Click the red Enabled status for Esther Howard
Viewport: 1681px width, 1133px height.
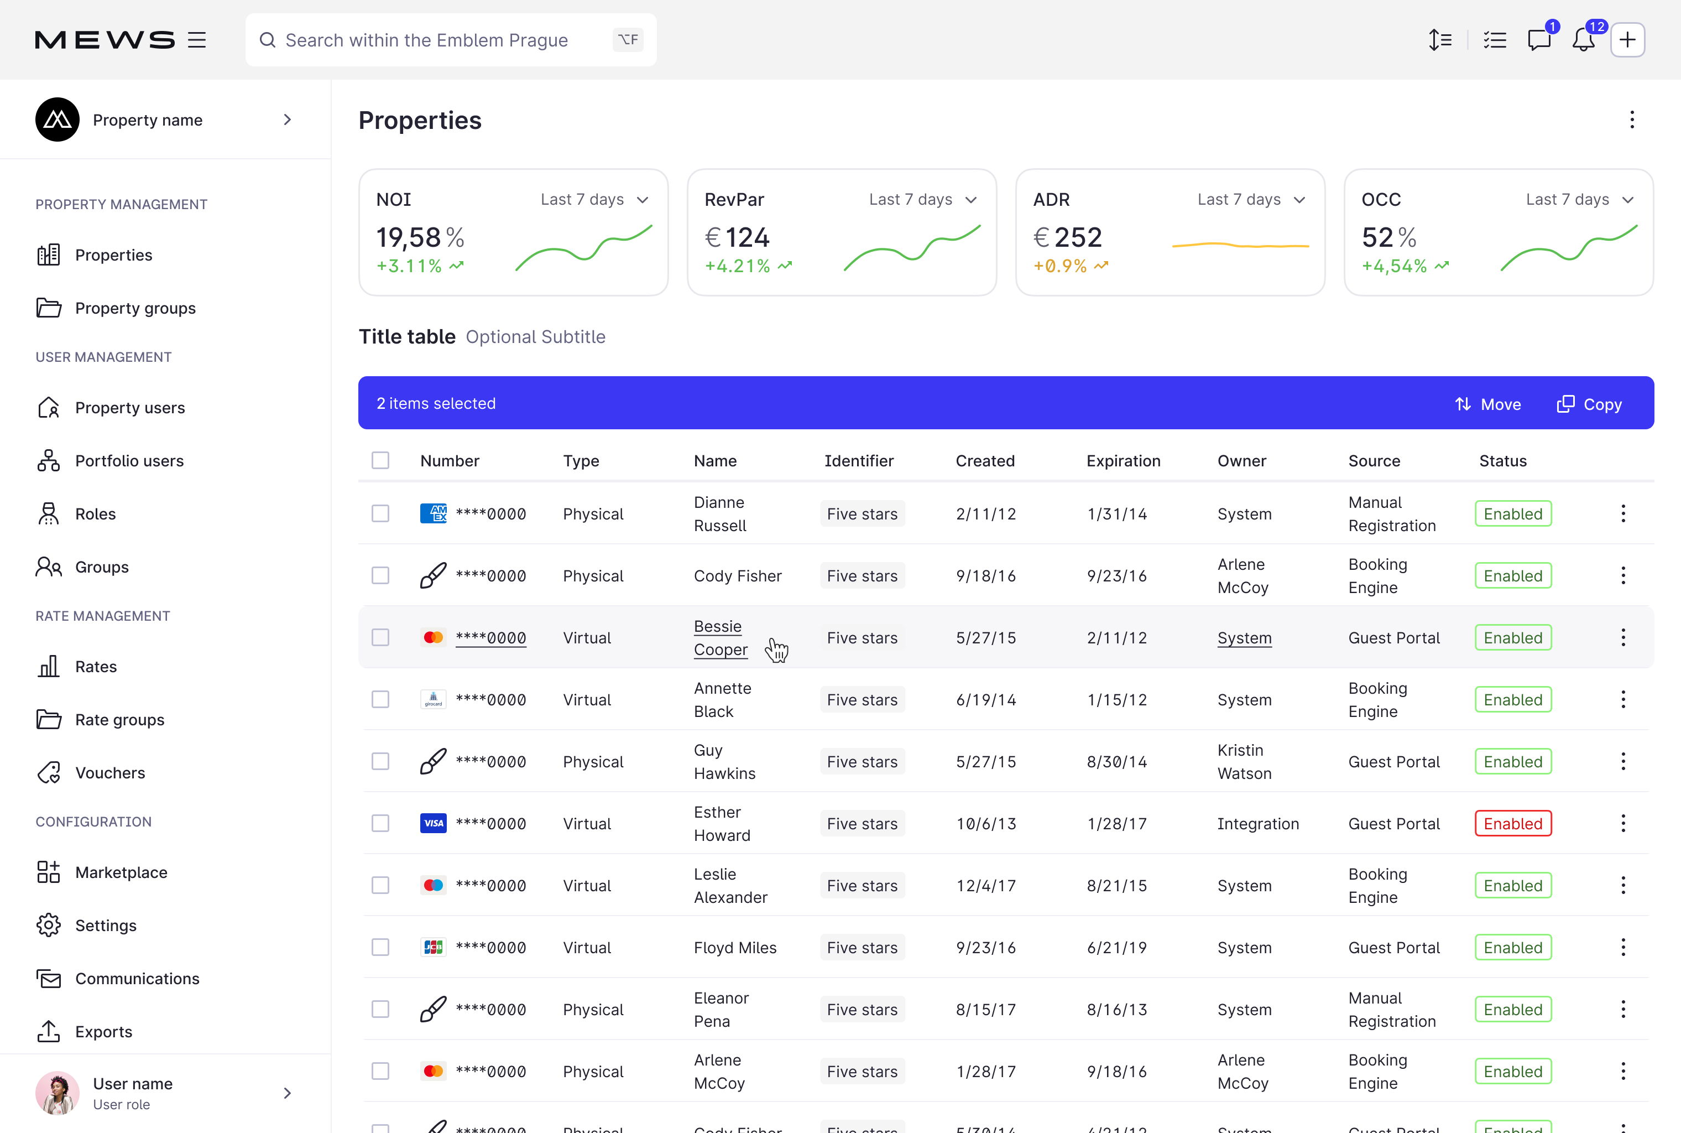pos(1513,824)
